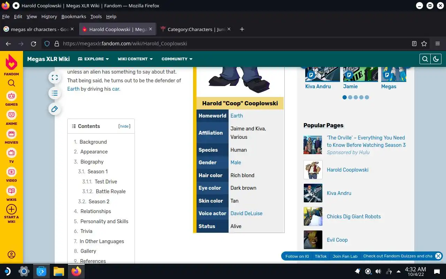Expand the COMMUNITY dropdown
The image size is (446, 279).
pos(177,59)
